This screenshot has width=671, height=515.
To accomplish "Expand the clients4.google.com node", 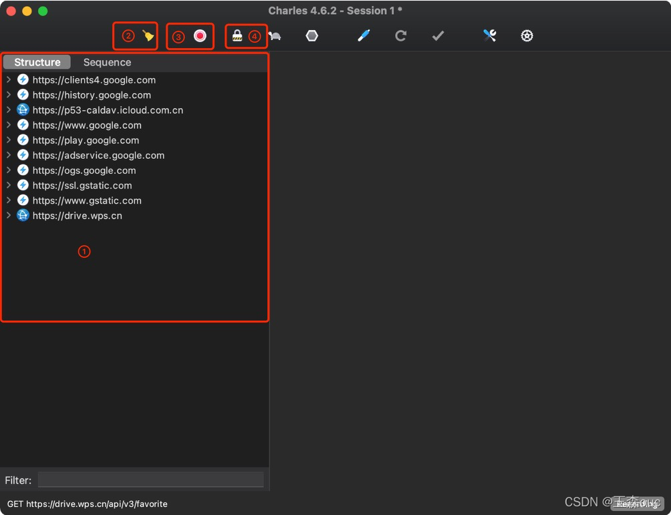I will [9, 79].
